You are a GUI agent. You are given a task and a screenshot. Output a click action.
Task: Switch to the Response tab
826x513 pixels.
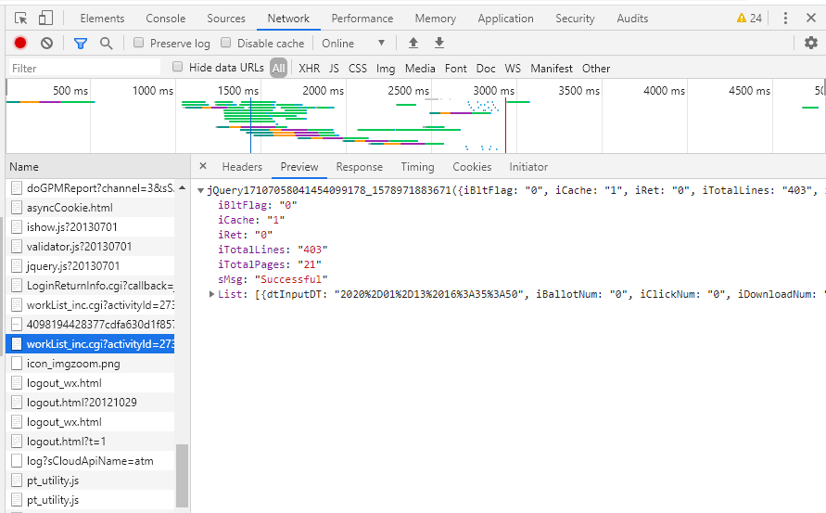360,167
